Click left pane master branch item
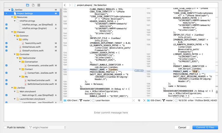This screenshot has height=133, width=222. (86, 100)
